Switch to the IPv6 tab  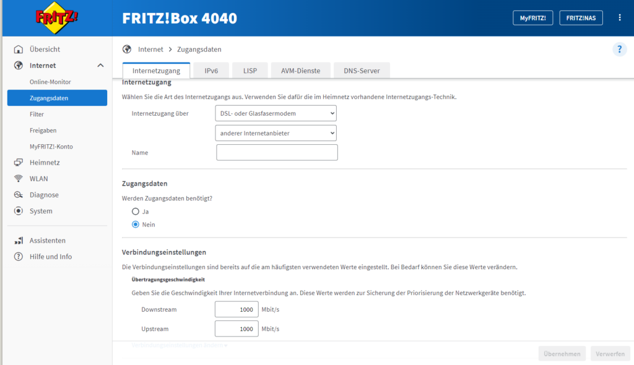(211, 71)
